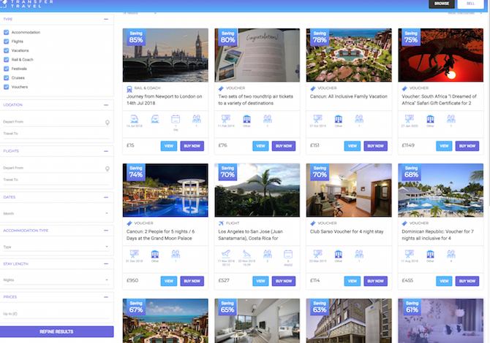
Task: Click the Up to (£) price field
Action: point(56,314)
